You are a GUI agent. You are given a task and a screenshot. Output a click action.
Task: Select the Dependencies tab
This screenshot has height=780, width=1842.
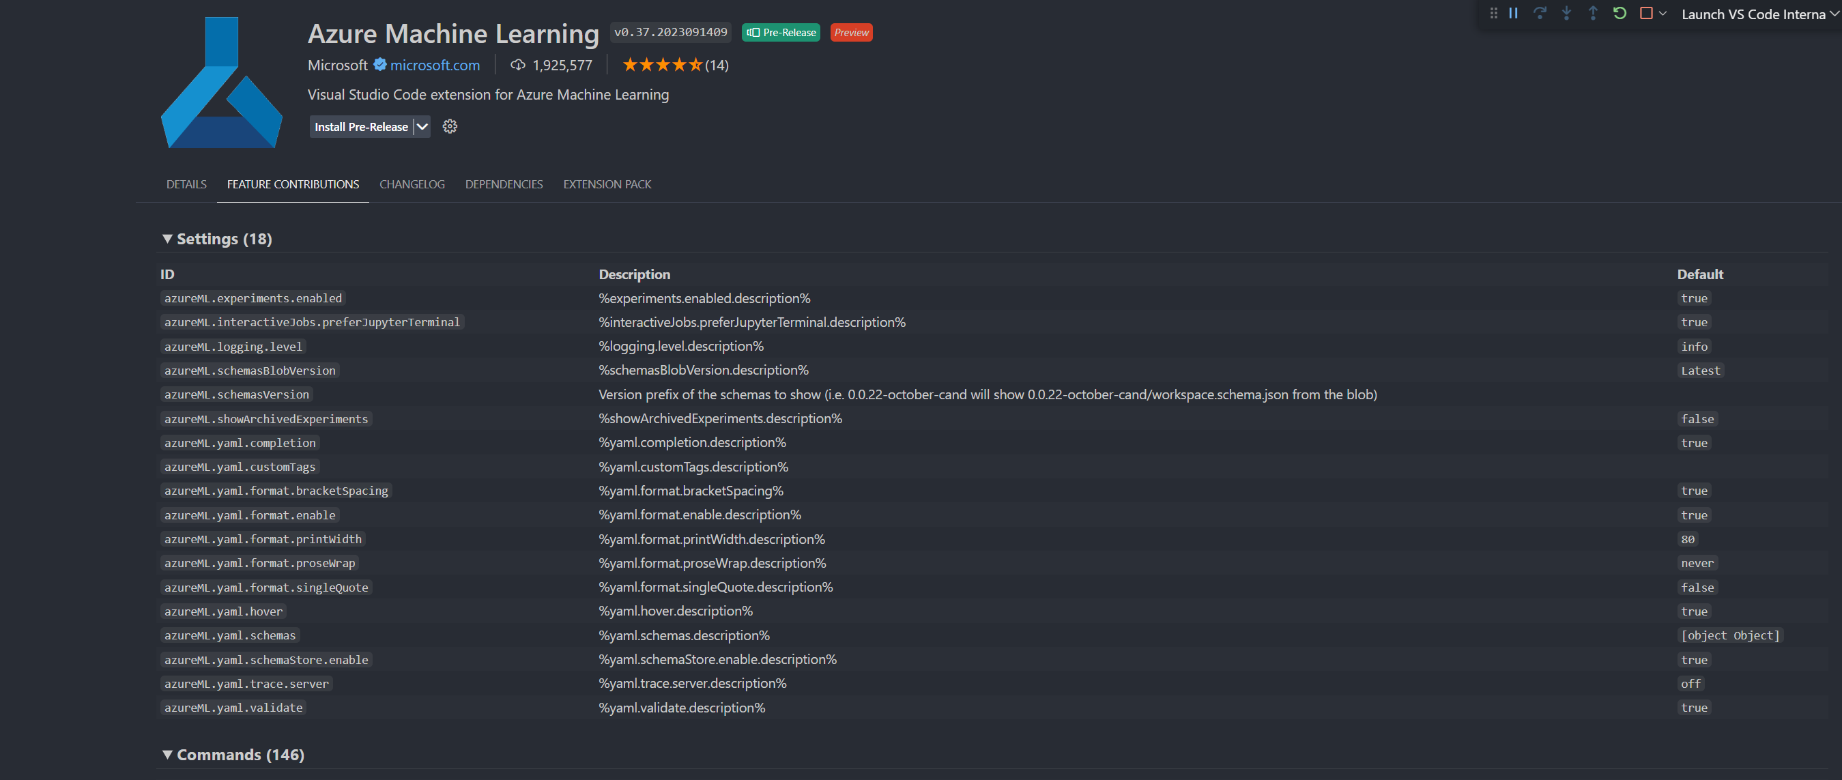(504, 184)
